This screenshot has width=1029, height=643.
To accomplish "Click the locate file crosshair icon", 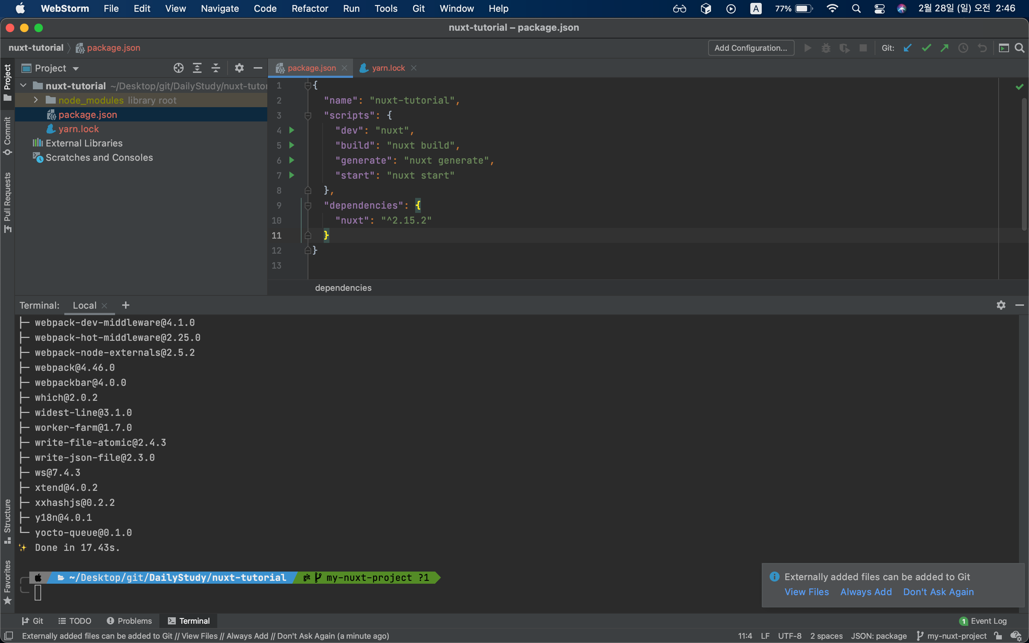I will click(x=179, y=68).
